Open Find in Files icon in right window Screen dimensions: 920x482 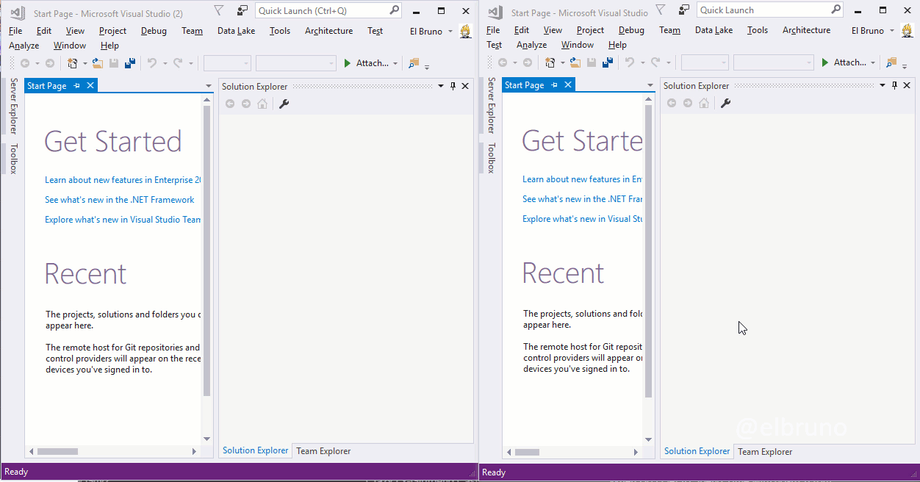(x=891, y=62)
